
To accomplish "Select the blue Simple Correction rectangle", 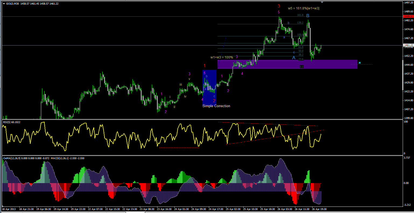I will point(209,87).
